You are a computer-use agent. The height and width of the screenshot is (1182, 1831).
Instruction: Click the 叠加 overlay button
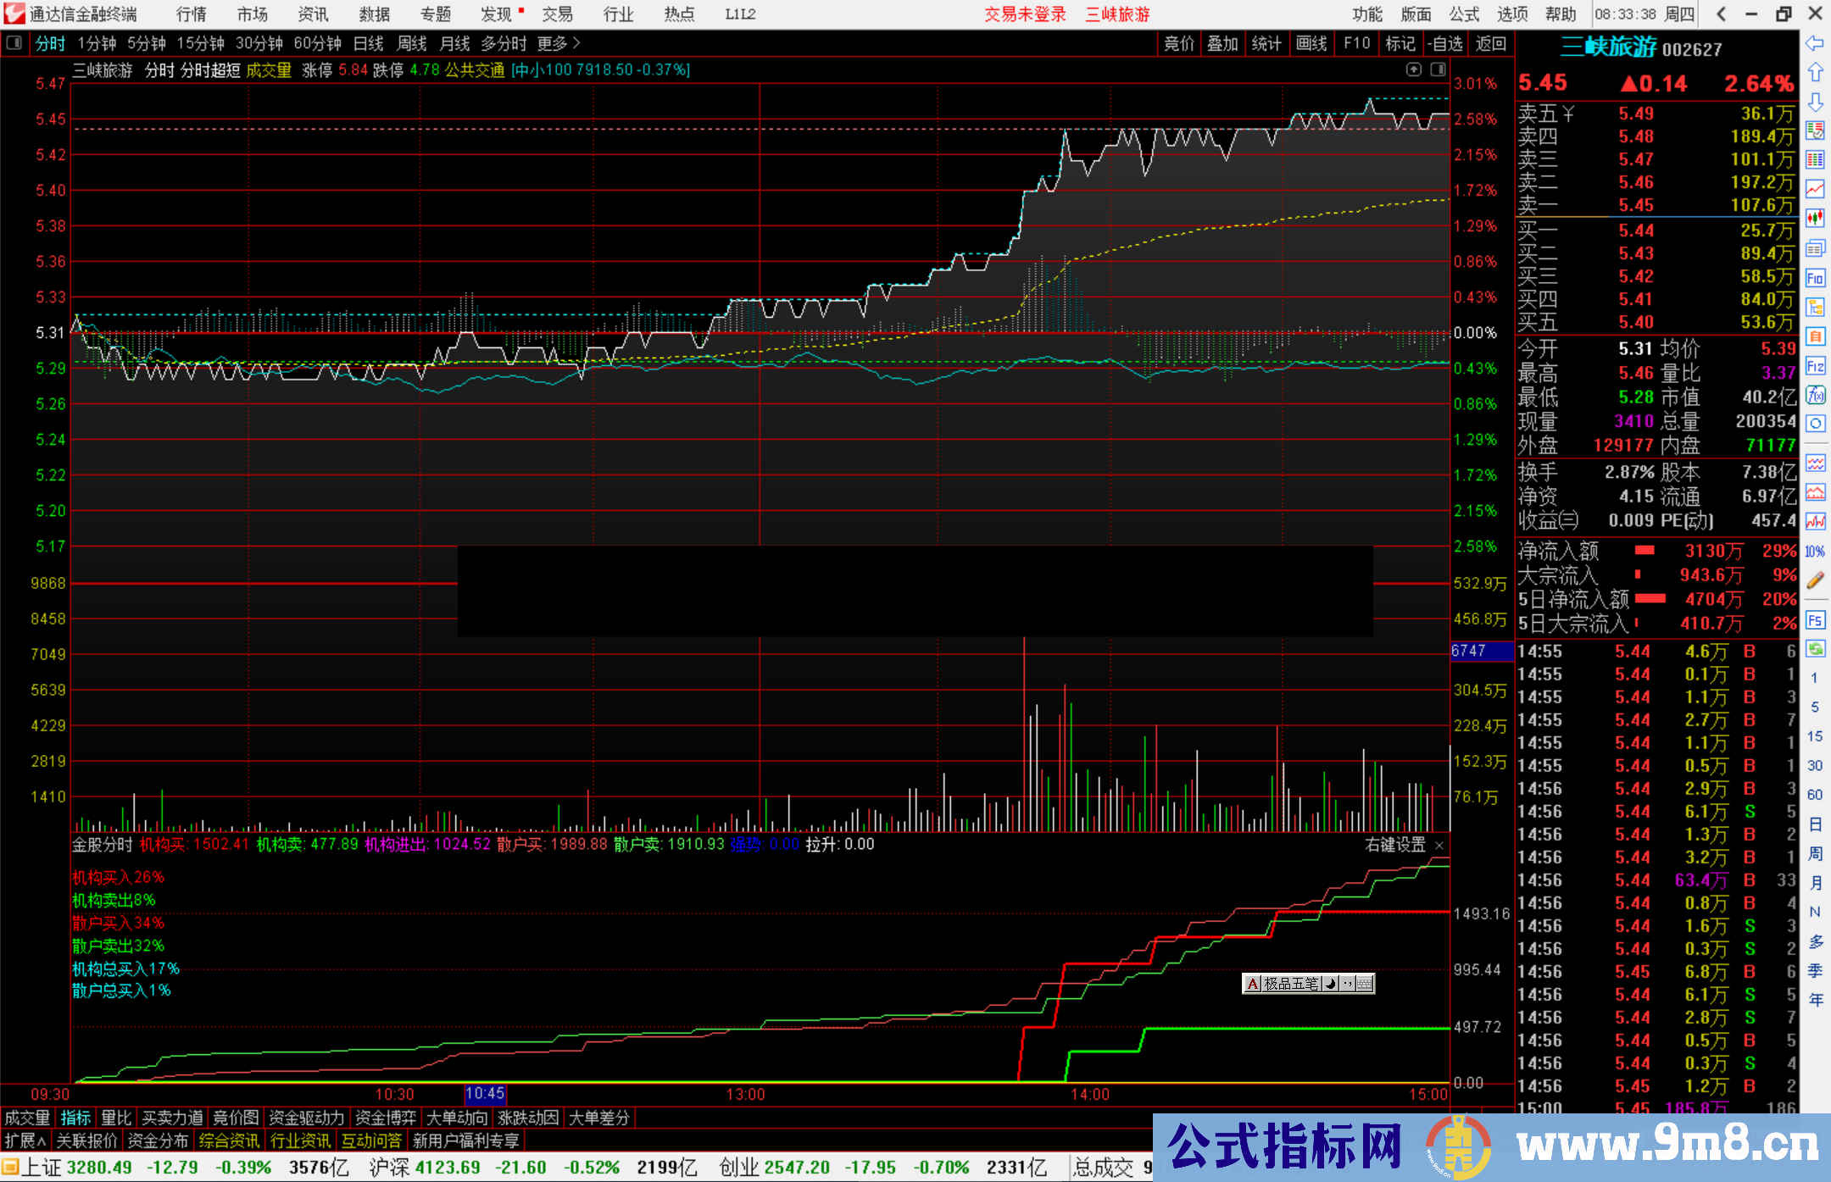1222,43
